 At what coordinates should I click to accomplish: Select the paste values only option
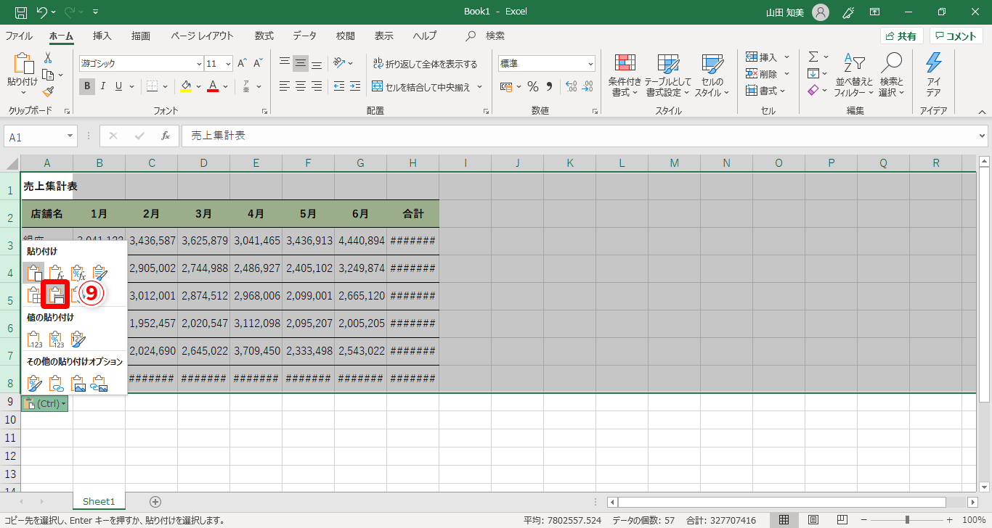tap(34, 339)
